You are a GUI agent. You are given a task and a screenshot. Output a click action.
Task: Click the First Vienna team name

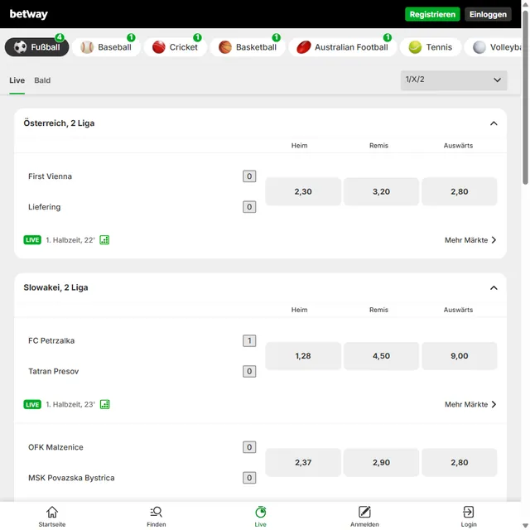pos(50,176)
